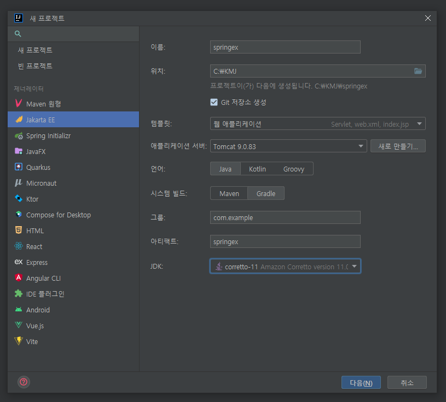The height and width of the screenshot is (402, 446).
Task: Select the Maven 원형 generator icon
Action: point(19,104)
